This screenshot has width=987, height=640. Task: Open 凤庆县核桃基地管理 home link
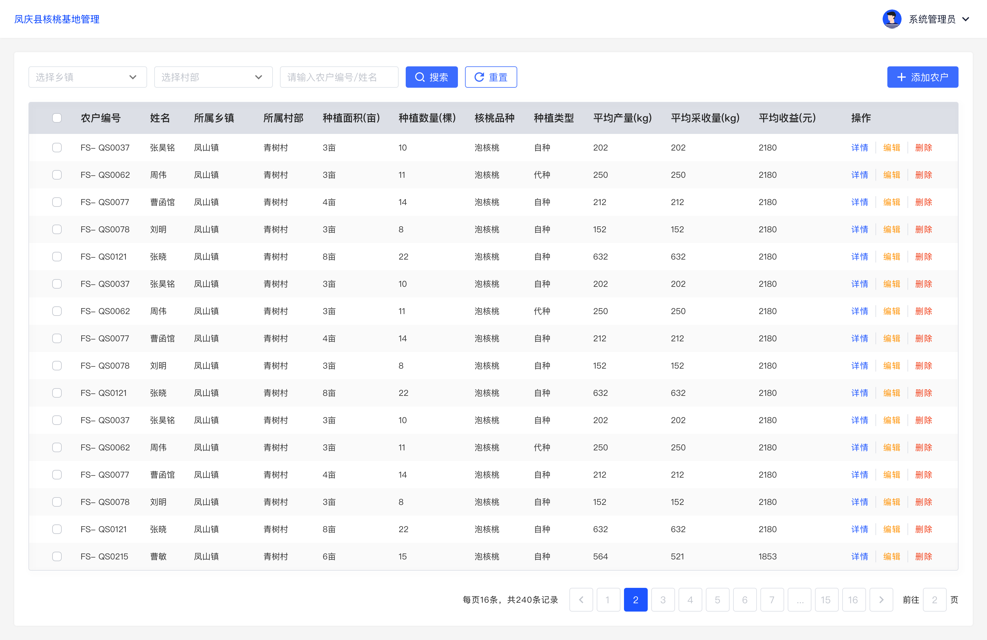coord(57,19)
